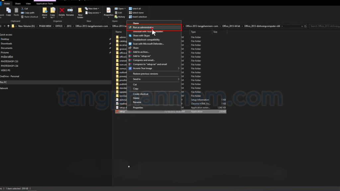Switch to the Share ribbon tab
The height and width of the screenshot is (191, 340).
pyautogui.click(x=18, y=4)
